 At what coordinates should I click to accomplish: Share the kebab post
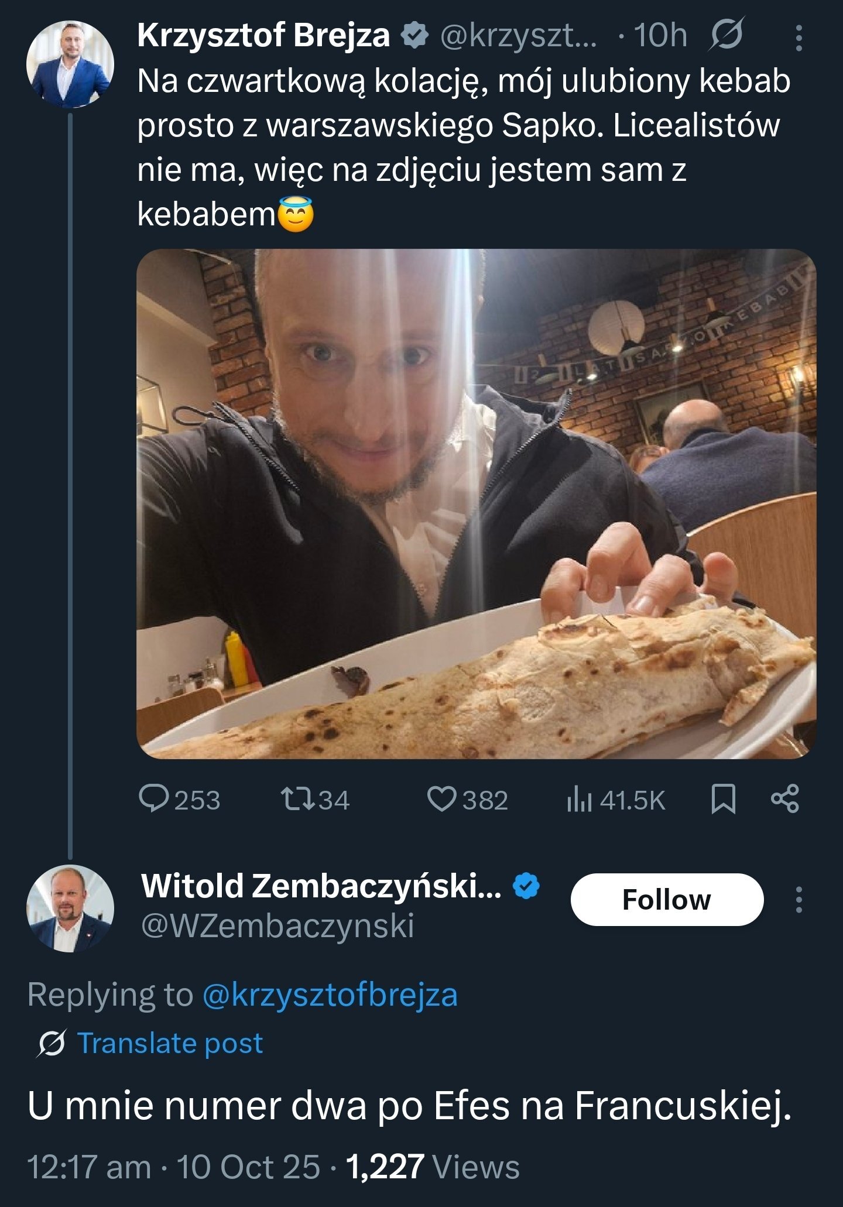(784, 800)
